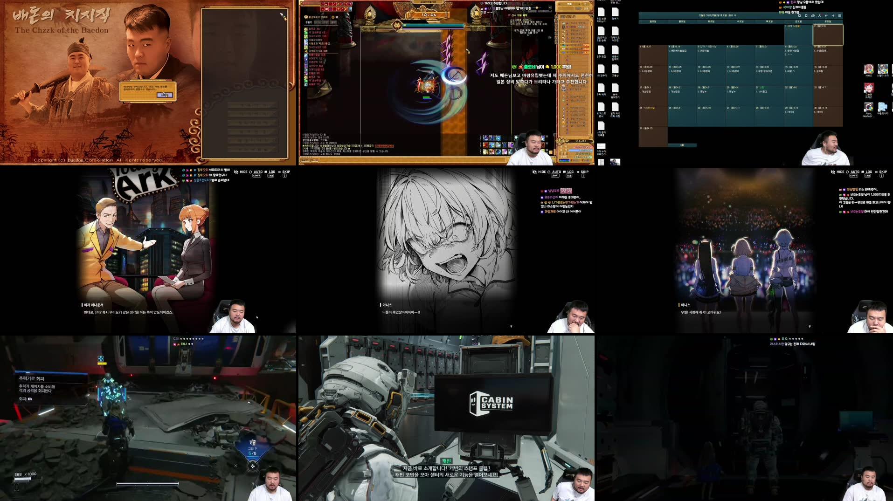Click the boss emblem left of the health bar
This screenshot has width=893, height=501.
click(397, 25)
